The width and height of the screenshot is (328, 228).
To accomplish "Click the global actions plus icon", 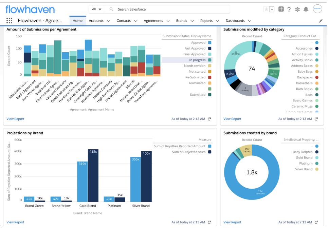I will 281,9.
